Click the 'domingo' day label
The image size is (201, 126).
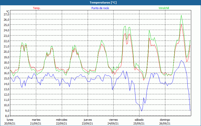(165, 120)
